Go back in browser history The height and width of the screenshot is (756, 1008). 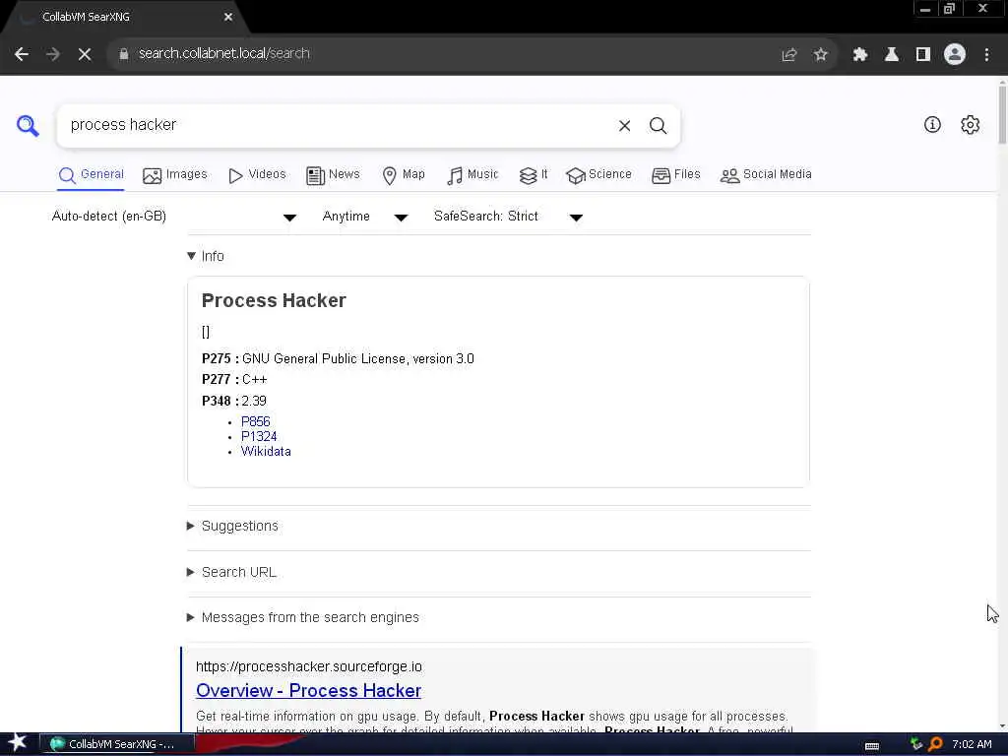coord(22,54)
